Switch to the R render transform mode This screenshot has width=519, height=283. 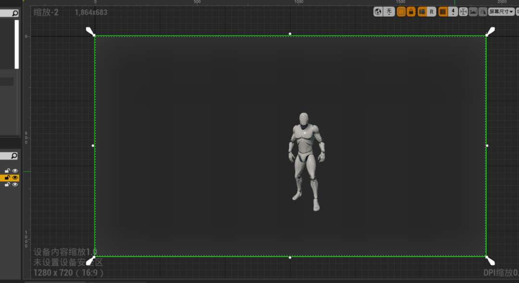tap(431, 12)
